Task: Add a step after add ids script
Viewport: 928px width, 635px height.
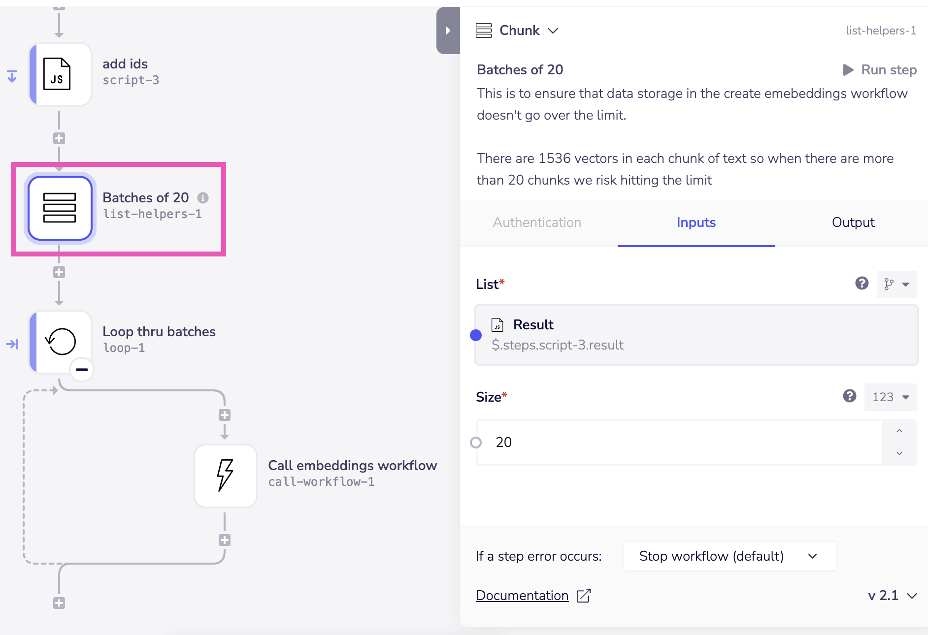Action: (x=59, y=138)
